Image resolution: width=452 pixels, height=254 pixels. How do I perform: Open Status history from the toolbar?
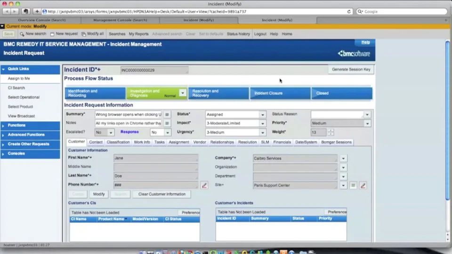[x=238, y=34]
